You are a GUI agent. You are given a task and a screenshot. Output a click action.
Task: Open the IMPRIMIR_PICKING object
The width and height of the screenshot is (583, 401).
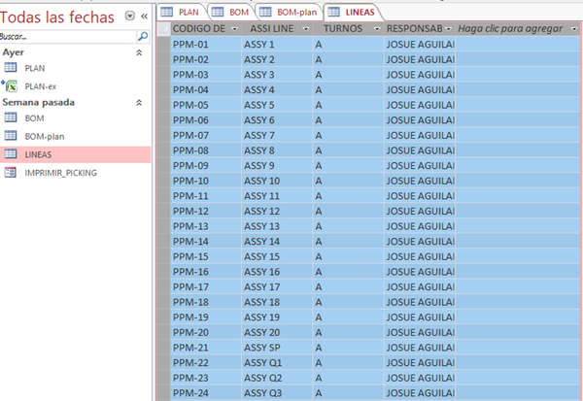(x=60, y=172)
